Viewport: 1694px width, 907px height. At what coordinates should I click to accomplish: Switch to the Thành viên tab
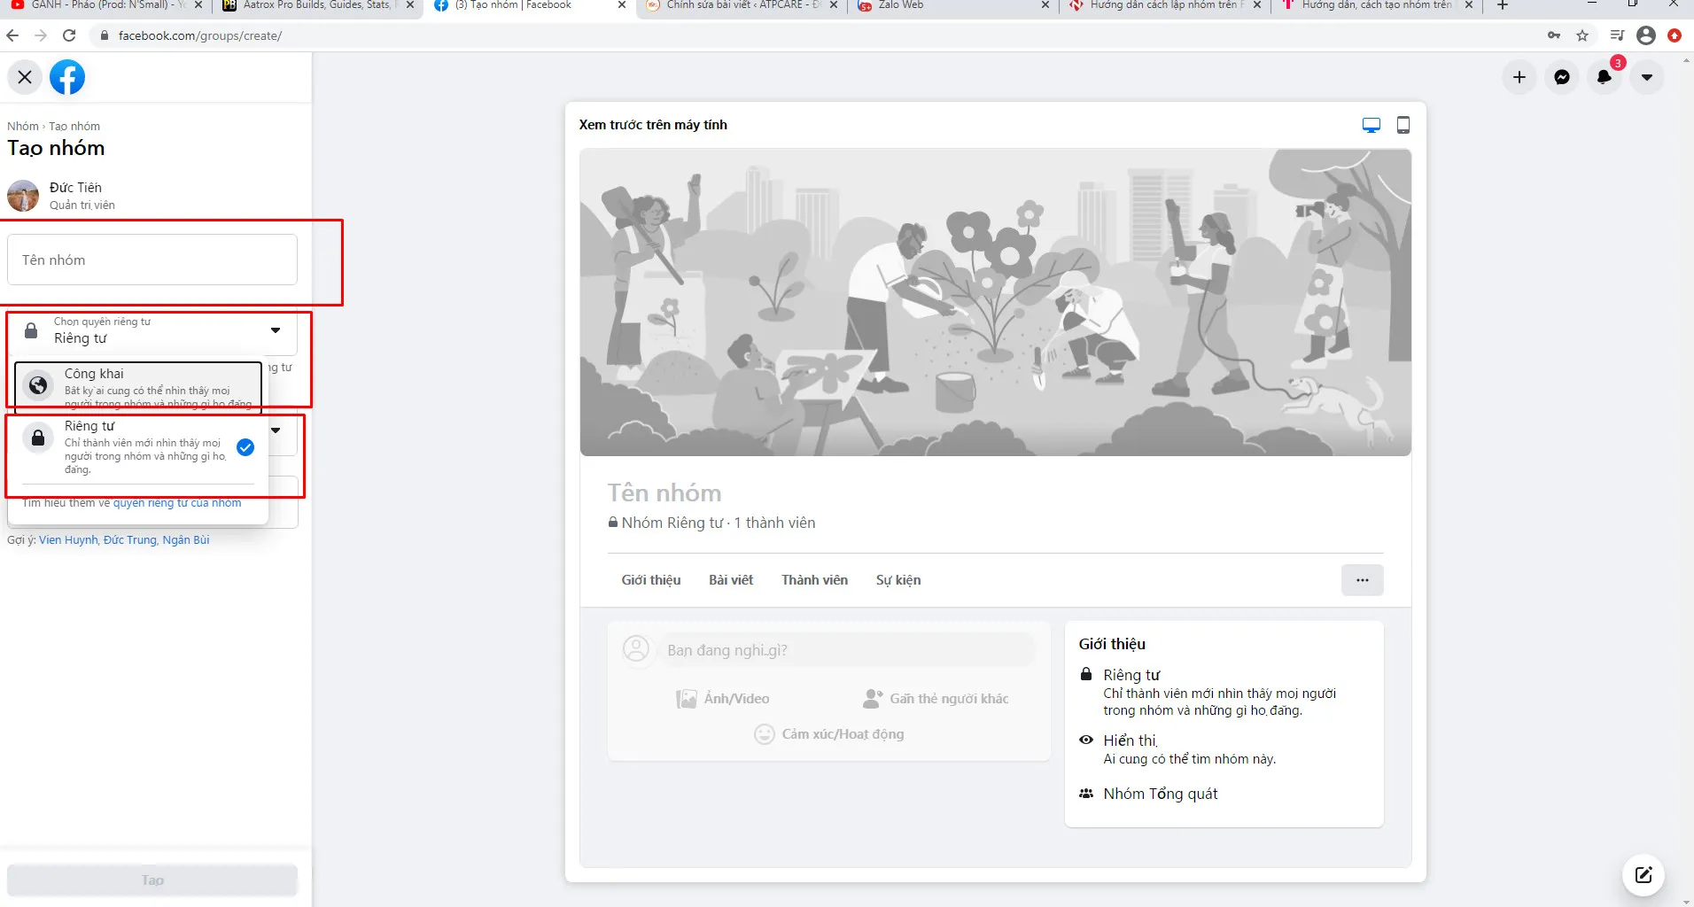pos(813,580)
